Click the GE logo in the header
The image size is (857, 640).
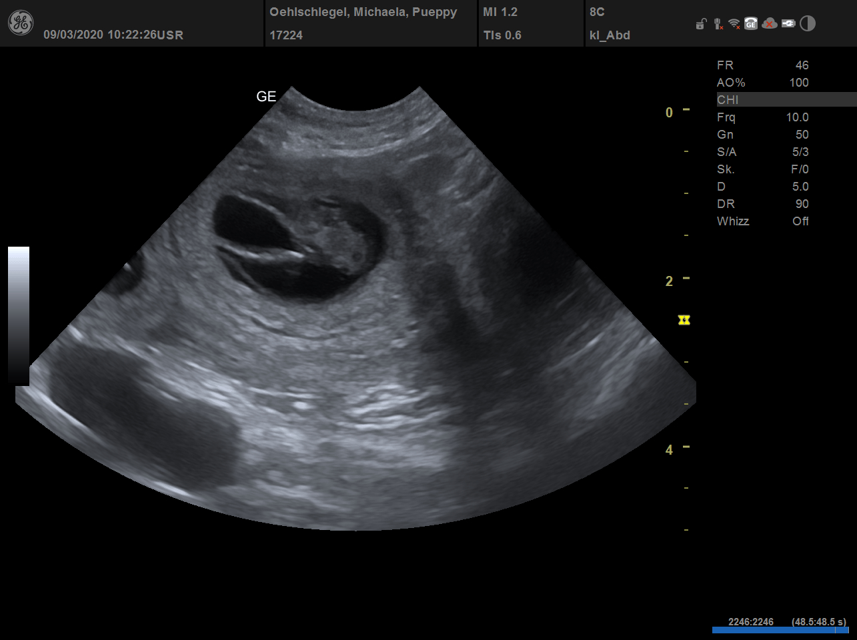click(x=20, y=23)
